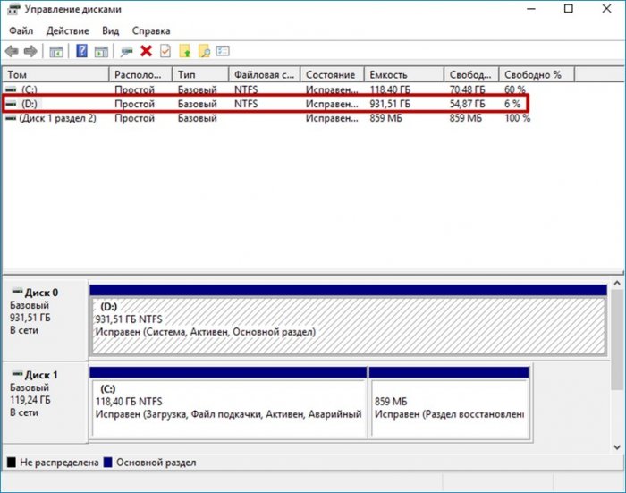Maximize the Управление дисками window
Screen dimensions: 626x493
(x=569, y=8)
